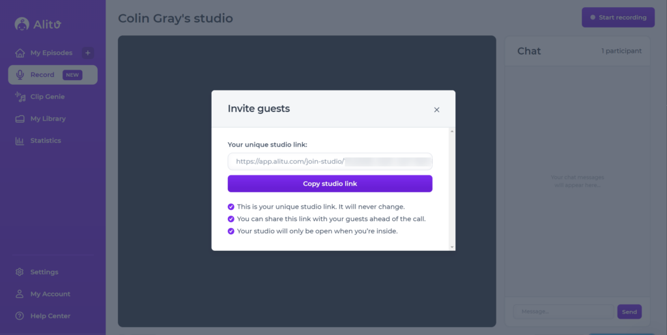Screen dimensions: 667x335
Task: Click the My Account person icon
Action: 20,294
